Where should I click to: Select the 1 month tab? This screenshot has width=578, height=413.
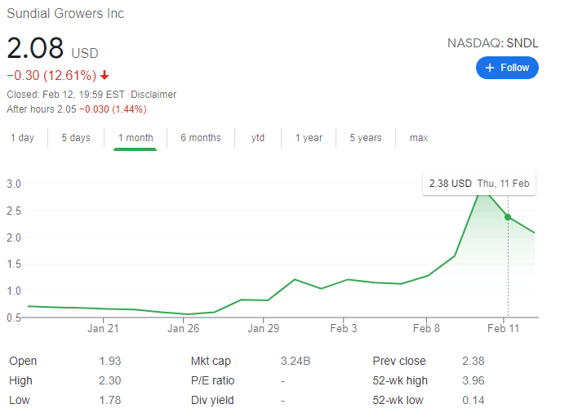(136, 138)
